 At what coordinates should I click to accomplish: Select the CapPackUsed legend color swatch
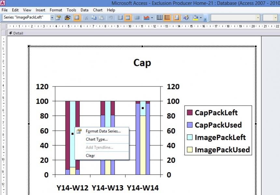click(x=189, y=125)
